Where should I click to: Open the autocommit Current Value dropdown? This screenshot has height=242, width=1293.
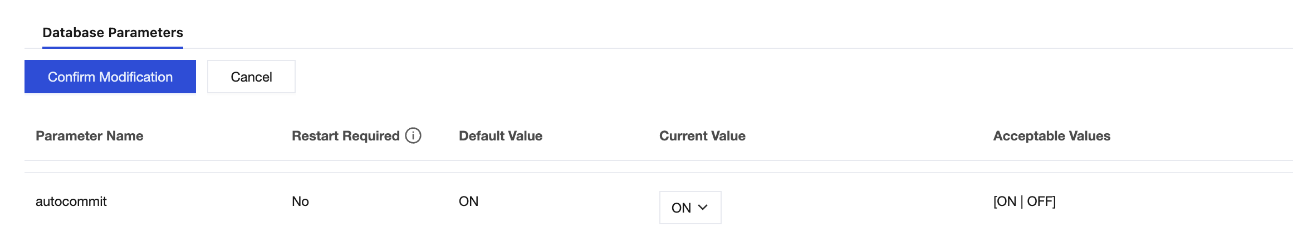click(690, 208)
